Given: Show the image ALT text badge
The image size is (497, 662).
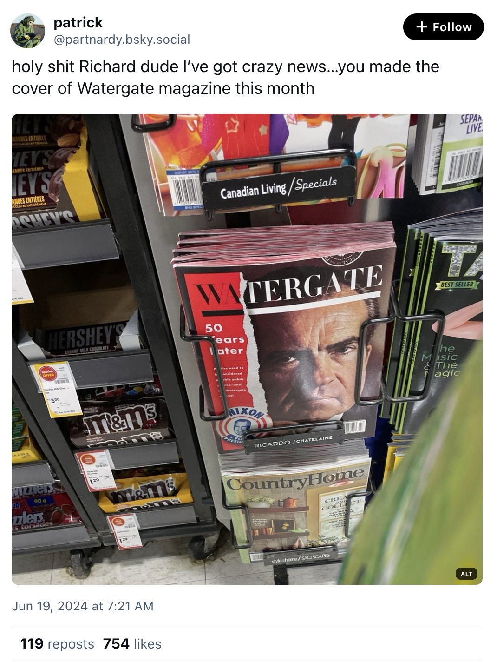Looking at the screenshot, I should point(466,574).
